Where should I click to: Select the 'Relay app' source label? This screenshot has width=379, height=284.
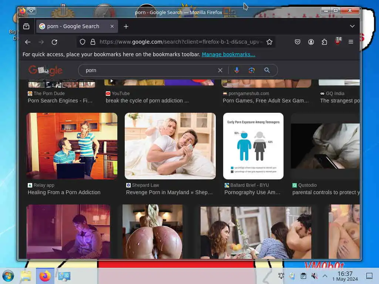point(41,185)
